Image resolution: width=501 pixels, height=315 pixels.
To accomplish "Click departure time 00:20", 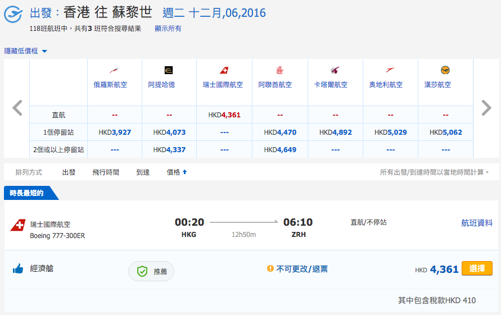I will 189,222.
